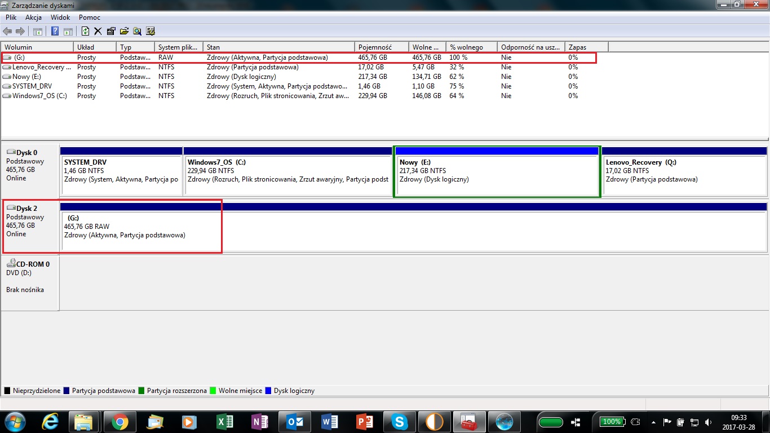Click the Forward arrow in the toolbar
770x433 pixels.
(20, 31)
